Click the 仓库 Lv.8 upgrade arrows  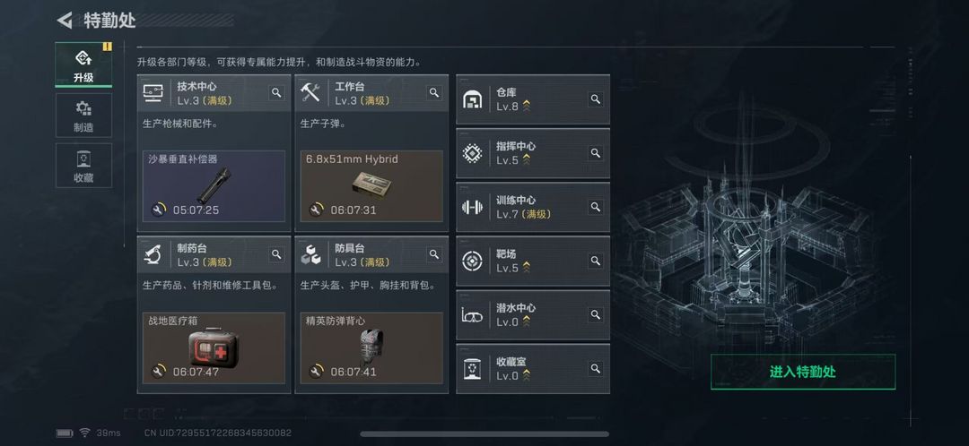point(526,107)
